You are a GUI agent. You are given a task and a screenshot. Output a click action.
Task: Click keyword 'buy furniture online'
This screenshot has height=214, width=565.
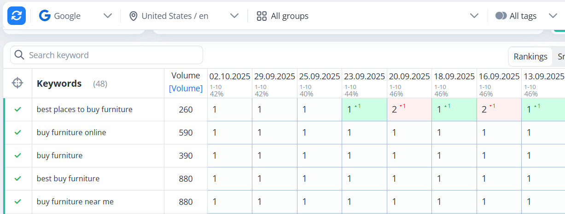pyautogui.click(x=71, y=132)
